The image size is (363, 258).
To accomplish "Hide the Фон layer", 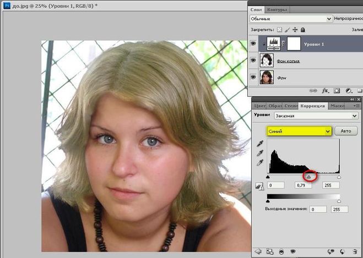I will click(x=253, y=77).
